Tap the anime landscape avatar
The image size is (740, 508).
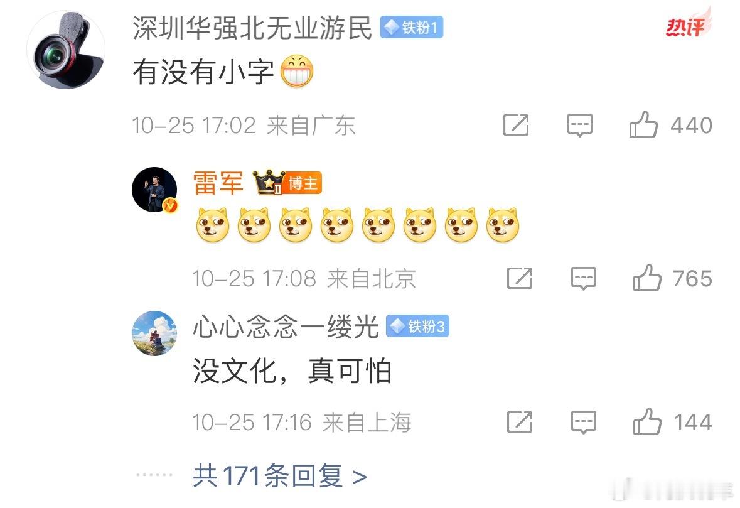tap(154, 333)
